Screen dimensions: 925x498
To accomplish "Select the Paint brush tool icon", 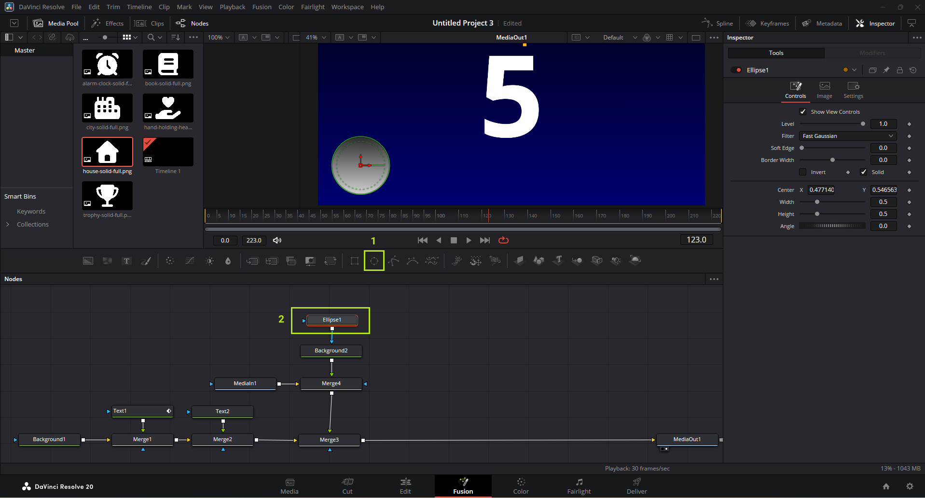I will pos(146,261).
